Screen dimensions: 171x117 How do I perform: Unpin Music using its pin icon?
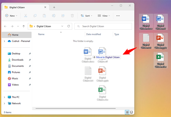tap(30, 78)
